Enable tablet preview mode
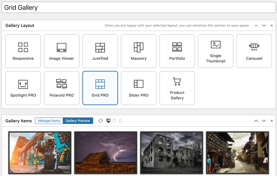The image size is (277, 176). [114, 121]
